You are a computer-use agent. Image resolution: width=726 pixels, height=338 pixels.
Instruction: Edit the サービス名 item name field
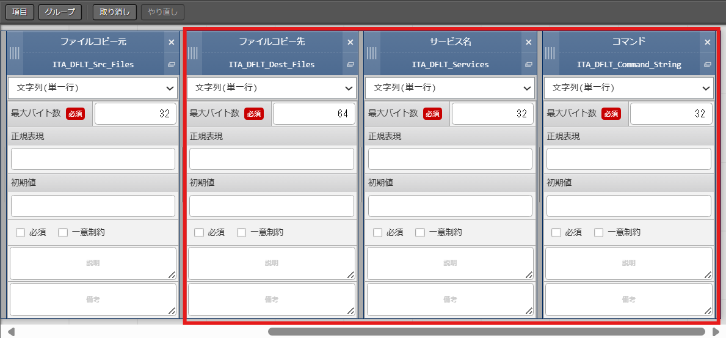[451, 42]
